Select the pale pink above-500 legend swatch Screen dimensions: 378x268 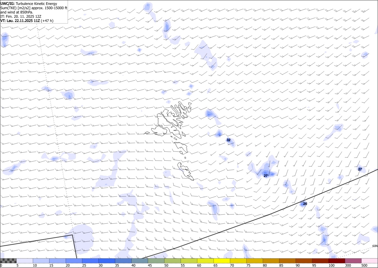[369, 261]
